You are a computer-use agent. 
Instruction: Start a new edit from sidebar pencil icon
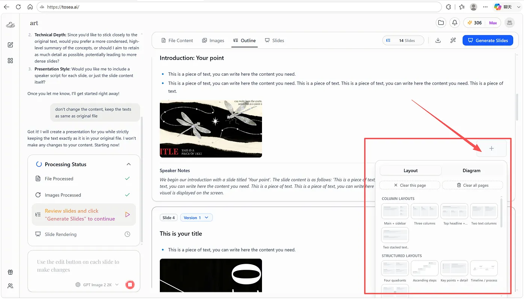coord(10,45)
